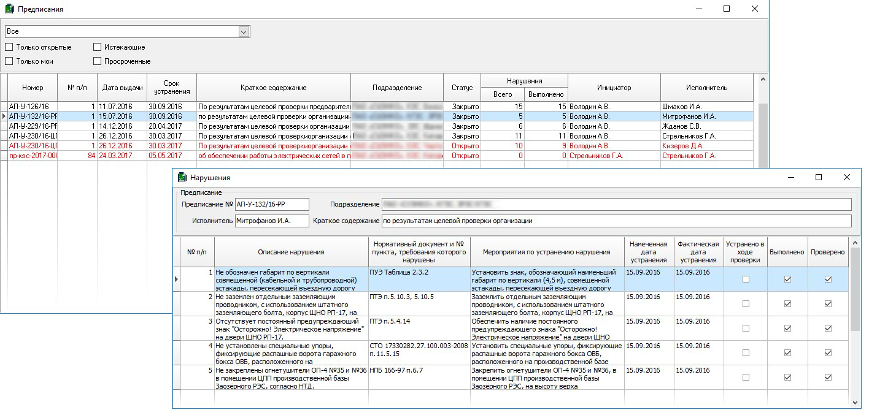Sort by the Дата выдачи column header
Viewport: 869px width, 418px height.
click(122, 88)
